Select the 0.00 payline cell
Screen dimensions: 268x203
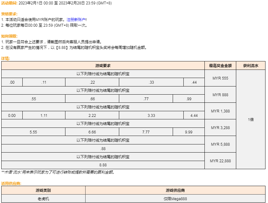(12, 116)
